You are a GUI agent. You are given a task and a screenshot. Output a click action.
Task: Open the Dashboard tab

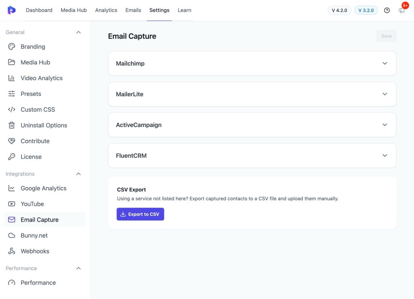click(39, 10)
